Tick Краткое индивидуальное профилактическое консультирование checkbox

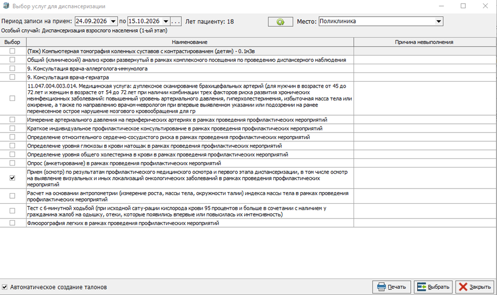click(12, 128)
